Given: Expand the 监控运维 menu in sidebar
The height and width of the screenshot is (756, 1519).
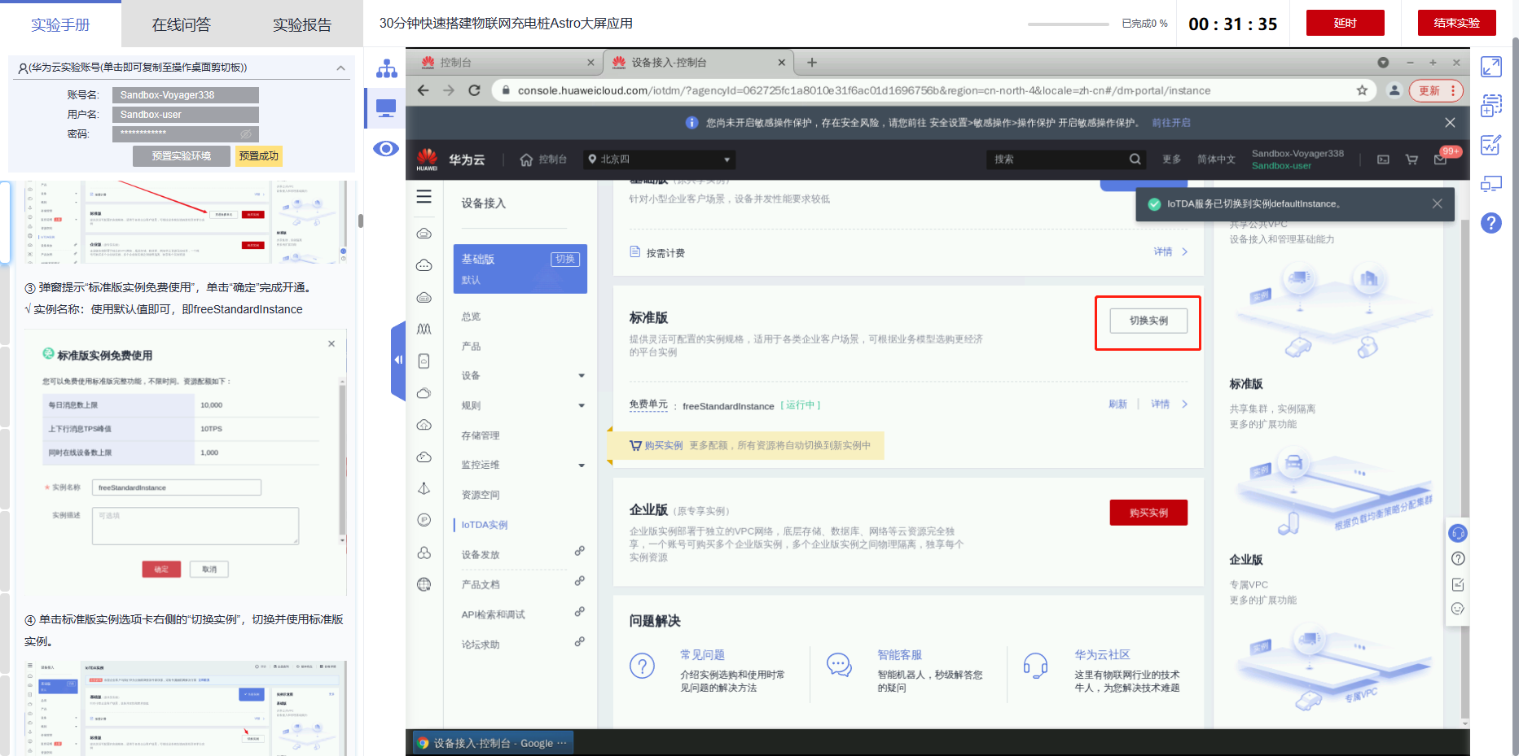Looking at the screenshot, I should tap(582, 465).
